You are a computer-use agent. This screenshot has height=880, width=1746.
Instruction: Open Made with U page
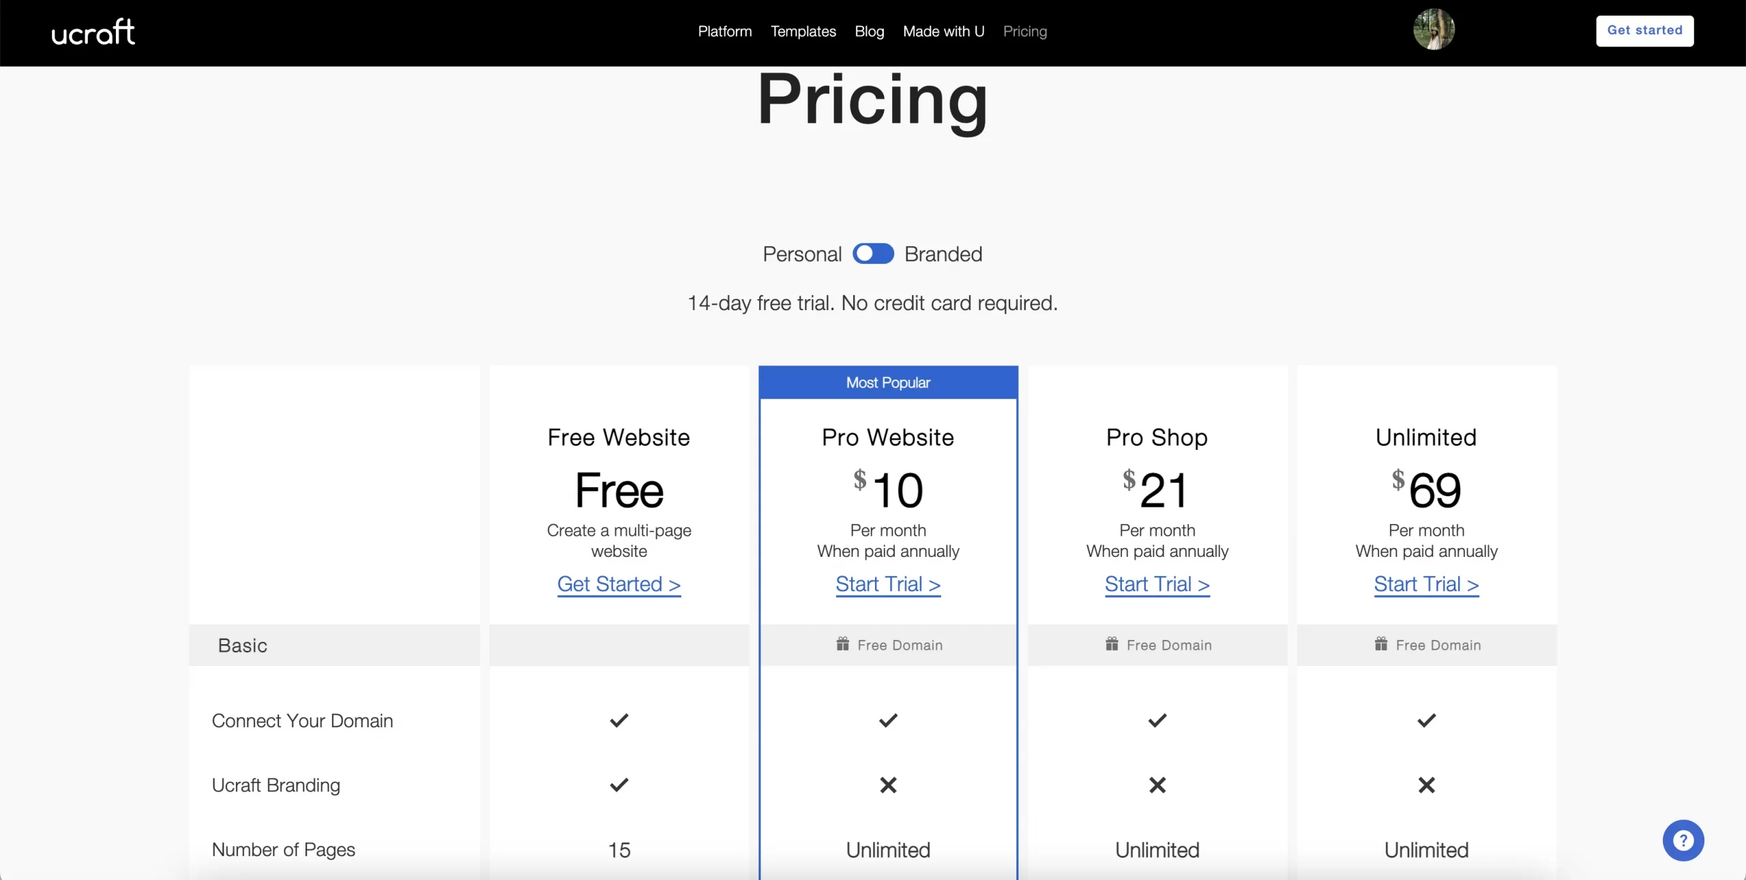(943, 31)
